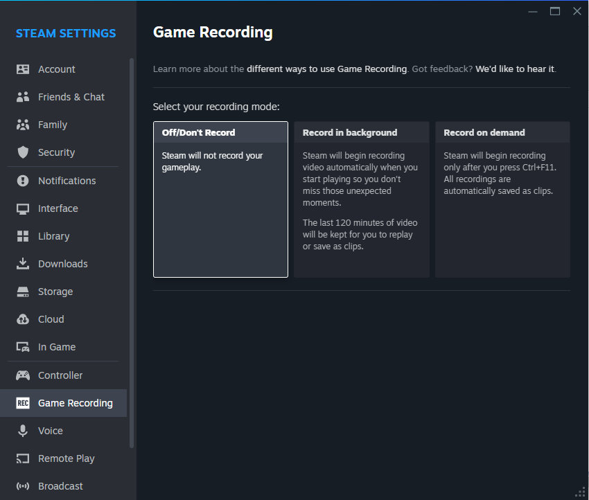Screen dimensions: 589x500
Task: Click the Cloud icon in sidebar
Action: tap(23, 319)
